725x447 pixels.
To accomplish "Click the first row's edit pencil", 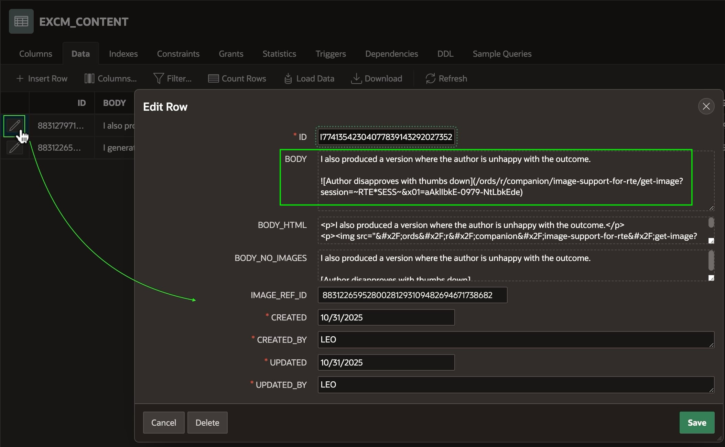I will pyautogui.click(x=14, y=126).
